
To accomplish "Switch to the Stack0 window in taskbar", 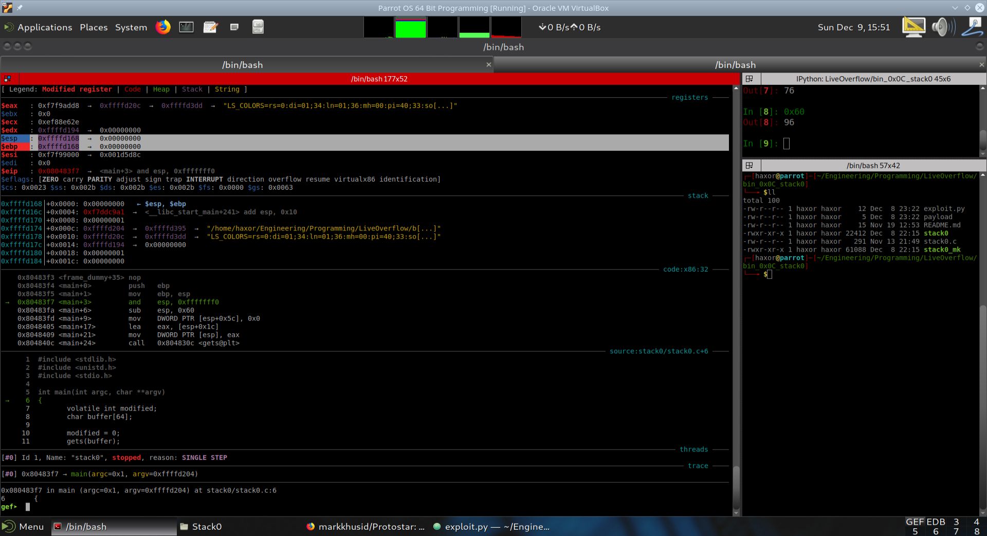I will 206,526.
